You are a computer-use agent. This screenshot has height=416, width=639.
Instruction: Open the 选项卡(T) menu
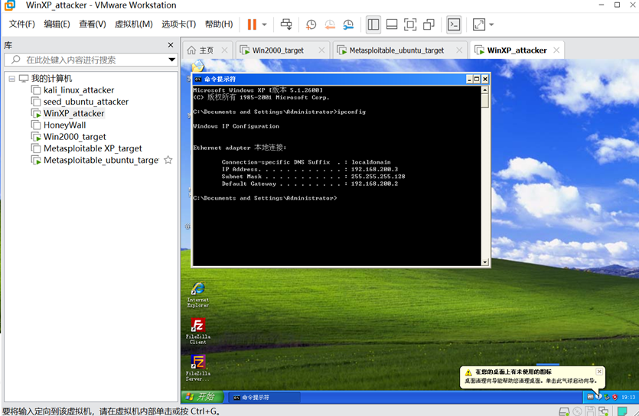click(178, 24)
